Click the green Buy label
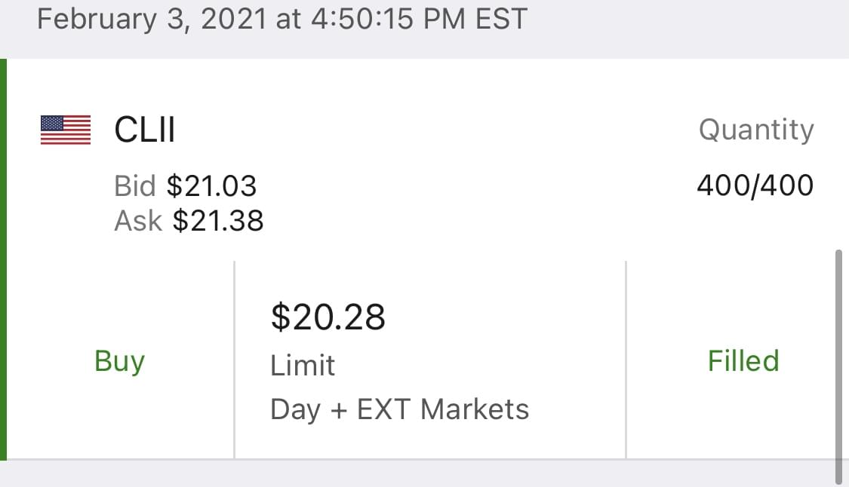This screenshot has height=487, width=849. [119, 361]
